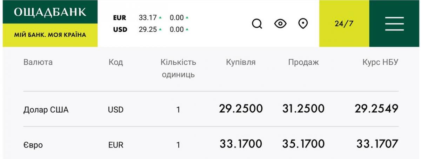Open the branch location pin icon
The image size is (421, 159).
tap(303, 23)
